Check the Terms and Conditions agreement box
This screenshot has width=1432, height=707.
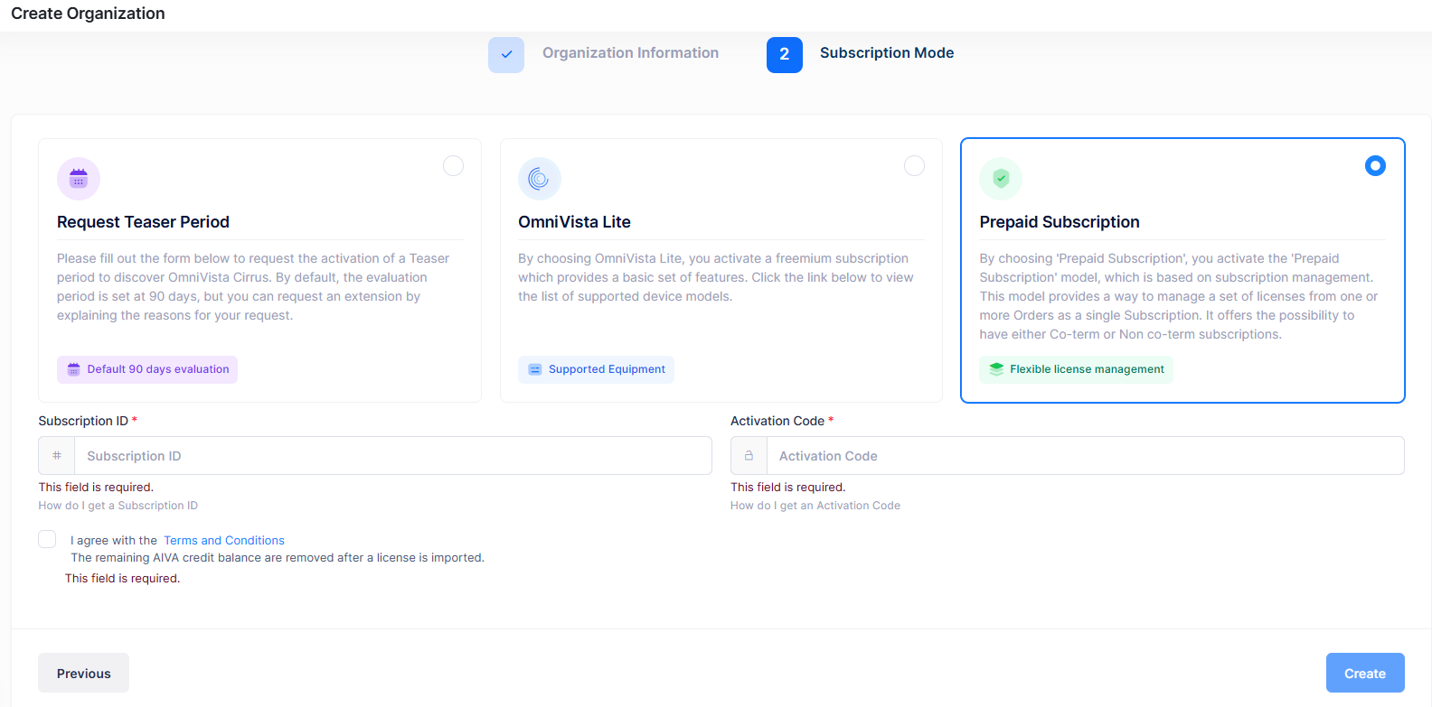47,539
